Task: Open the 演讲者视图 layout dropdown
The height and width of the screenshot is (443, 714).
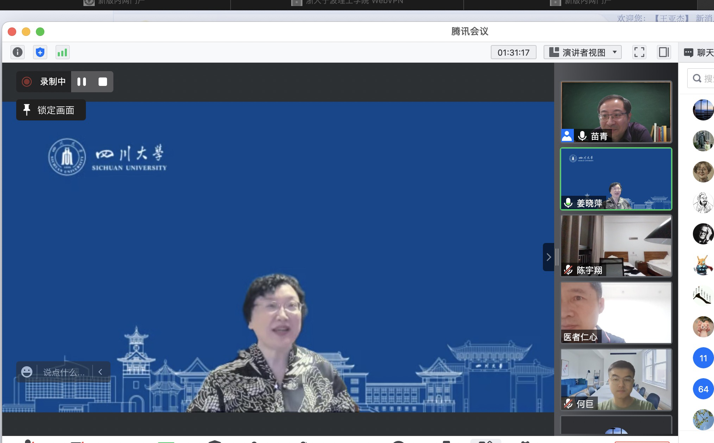Action: tap(583, 52)
